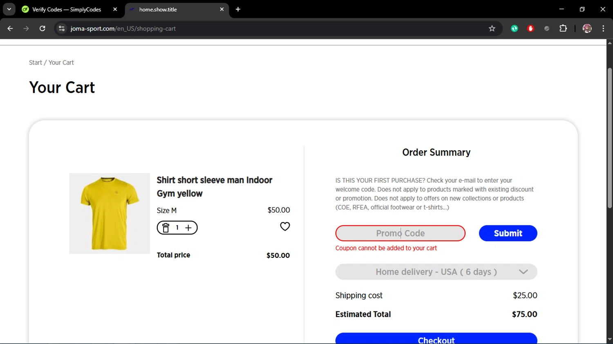Click the joma-sport.com address bar URL

coord(123,29)
